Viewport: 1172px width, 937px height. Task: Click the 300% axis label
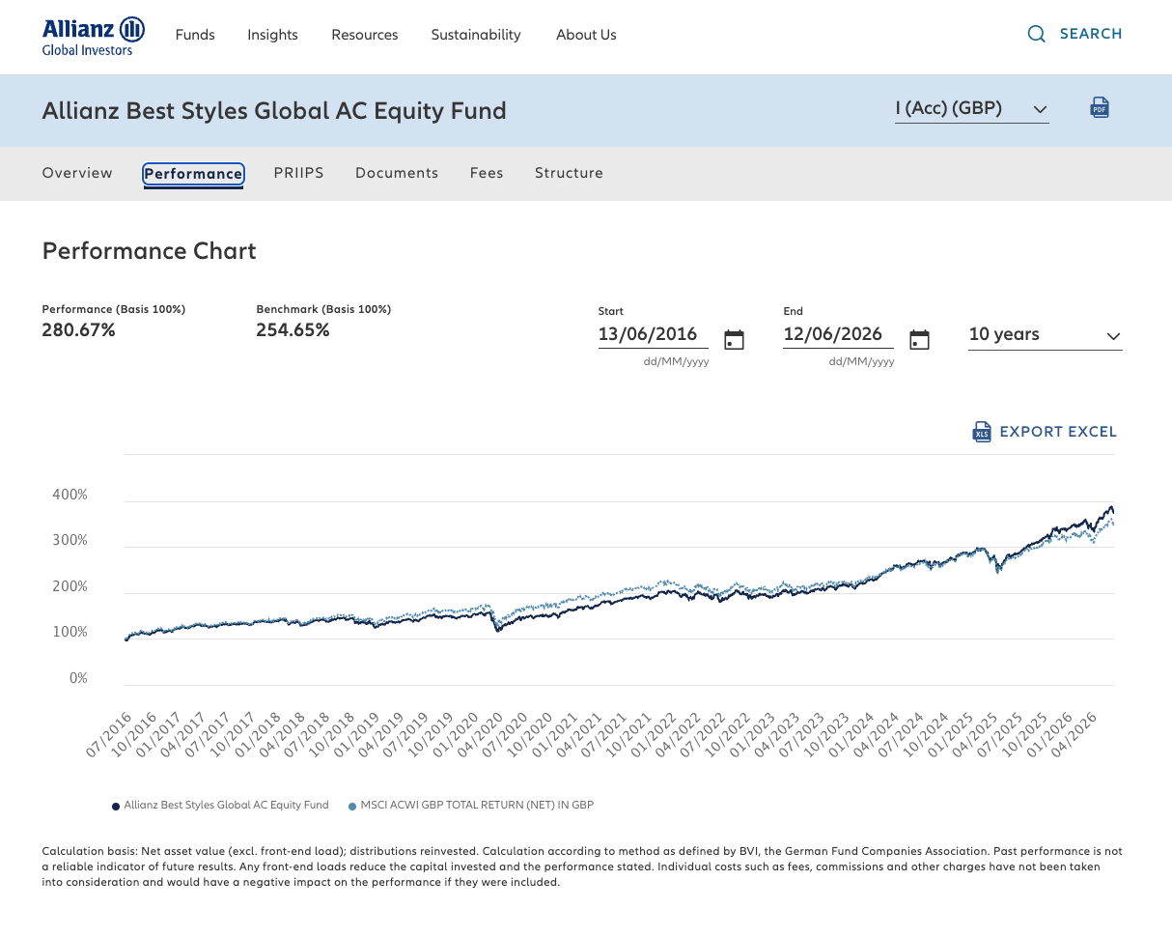pos(70,541)
